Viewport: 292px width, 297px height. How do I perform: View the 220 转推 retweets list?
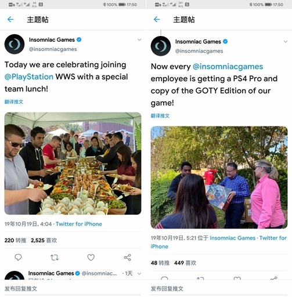(x=15, y=240)
